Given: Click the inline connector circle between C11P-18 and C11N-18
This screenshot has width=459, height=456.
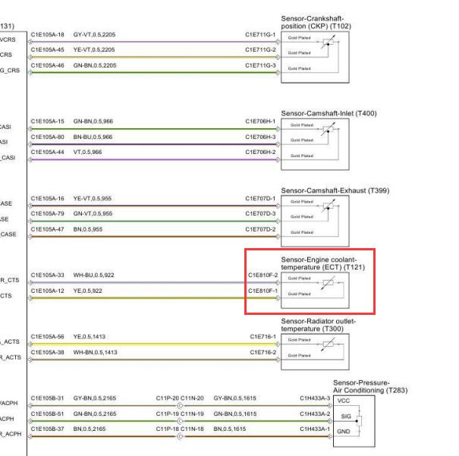Looking at the screenshot, I should point(181,436).
